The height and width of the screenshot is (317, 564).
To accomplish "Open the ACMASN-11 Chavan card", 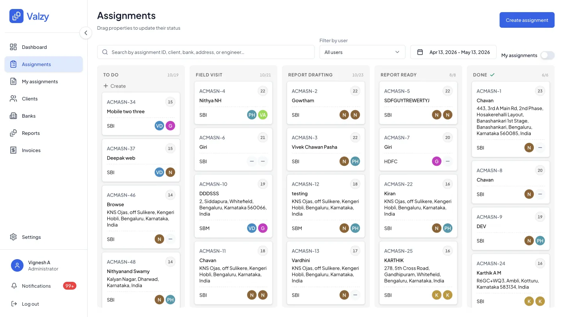I will [x=233, y=273].
